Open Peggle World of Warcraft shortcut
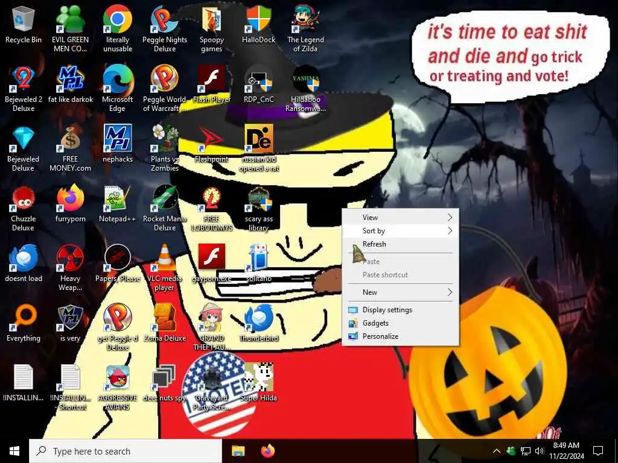 [165, 88]
